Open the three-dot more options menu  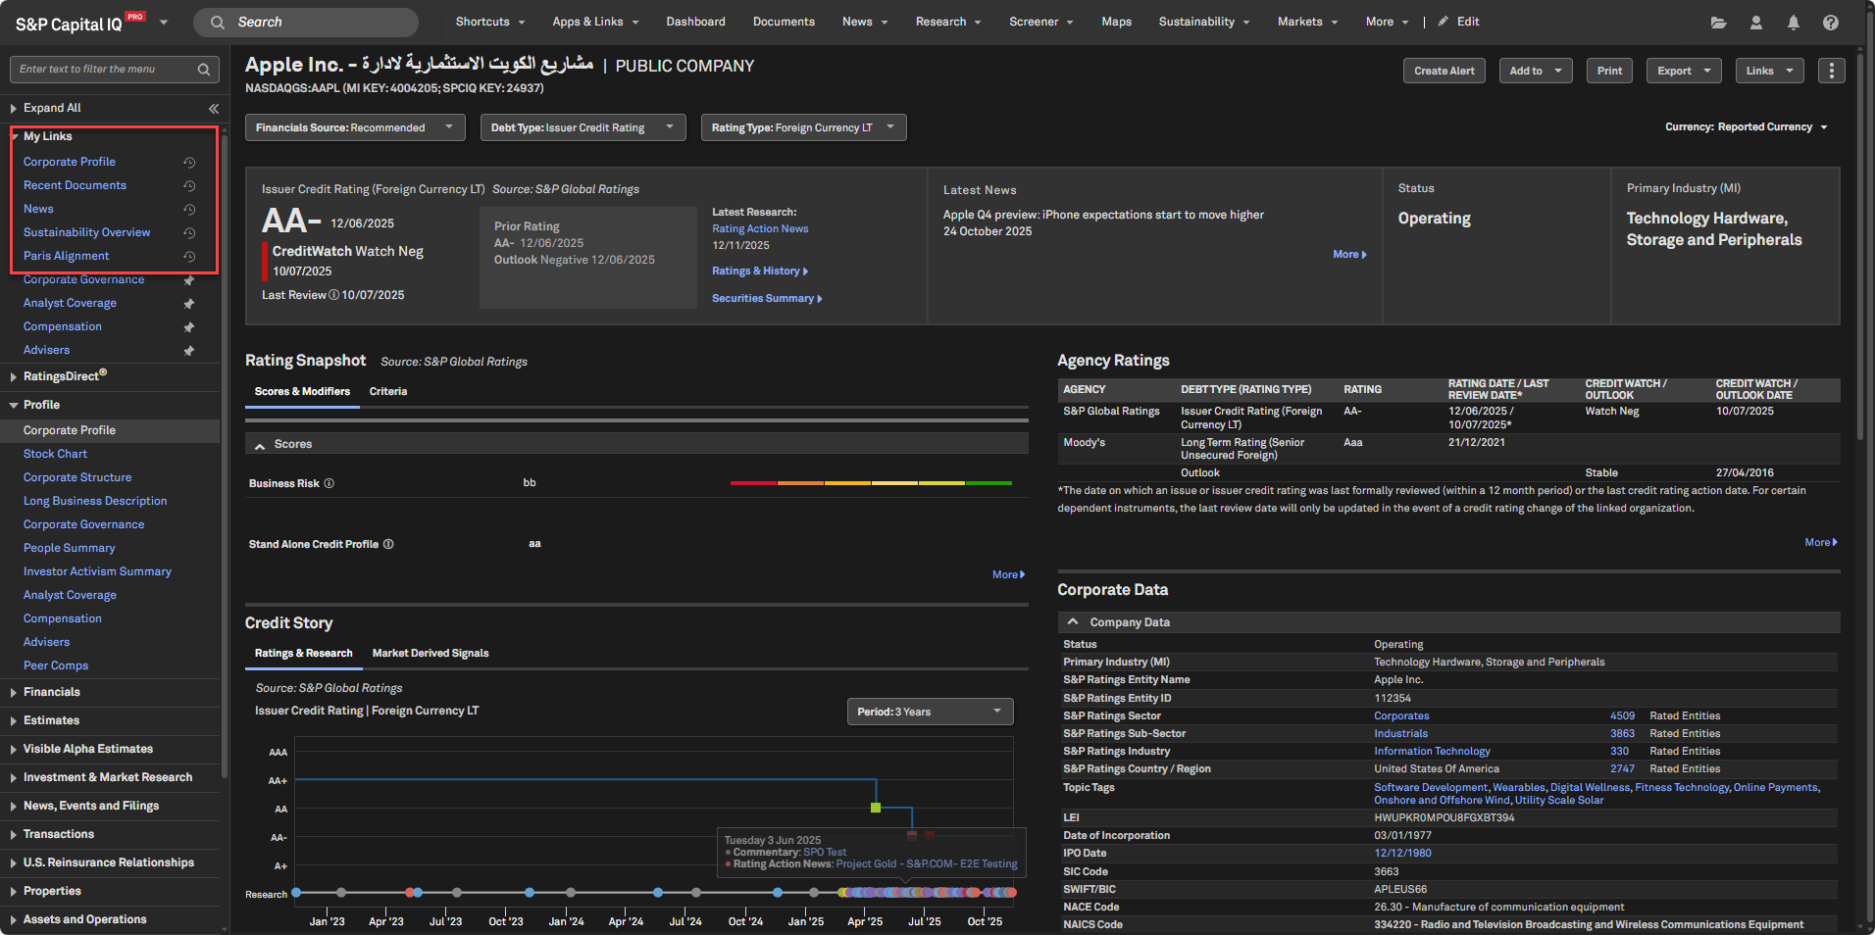pyautogui.click(x=1831, y=71)
